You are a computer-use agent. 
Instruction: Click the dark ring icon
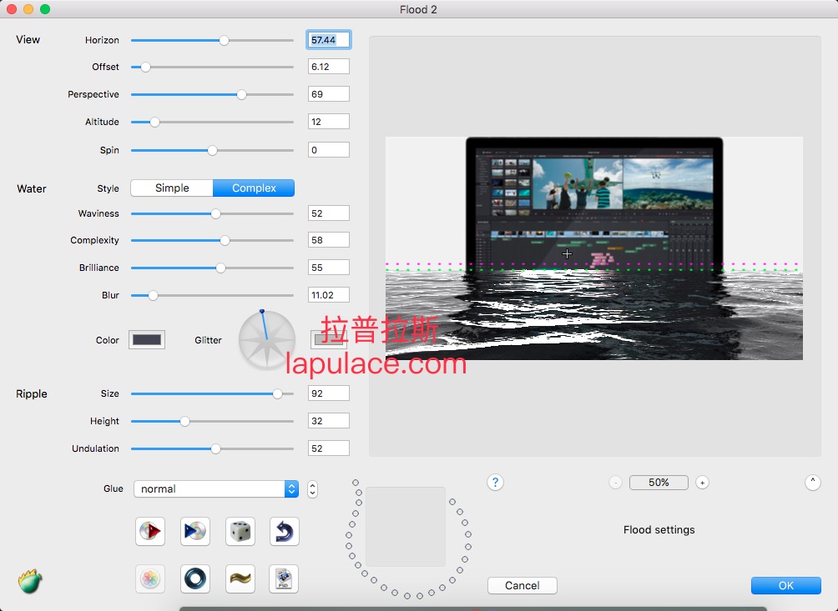(x=194, y=578)
